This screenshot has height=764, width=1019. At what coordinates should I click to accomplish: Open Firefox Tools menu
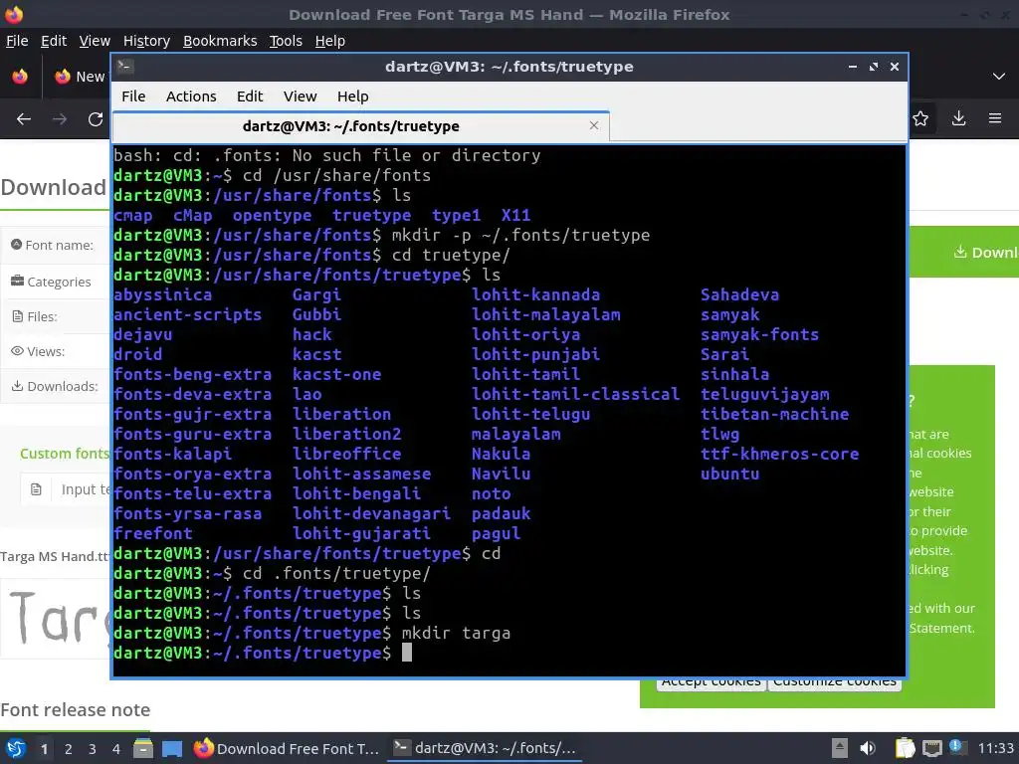(x=286, y=41)
